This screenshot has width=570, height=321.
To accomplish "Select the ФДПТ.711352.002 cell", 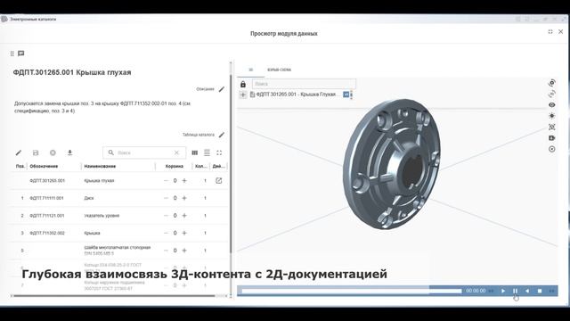I will pyautogui.click(x=47, y=233).
